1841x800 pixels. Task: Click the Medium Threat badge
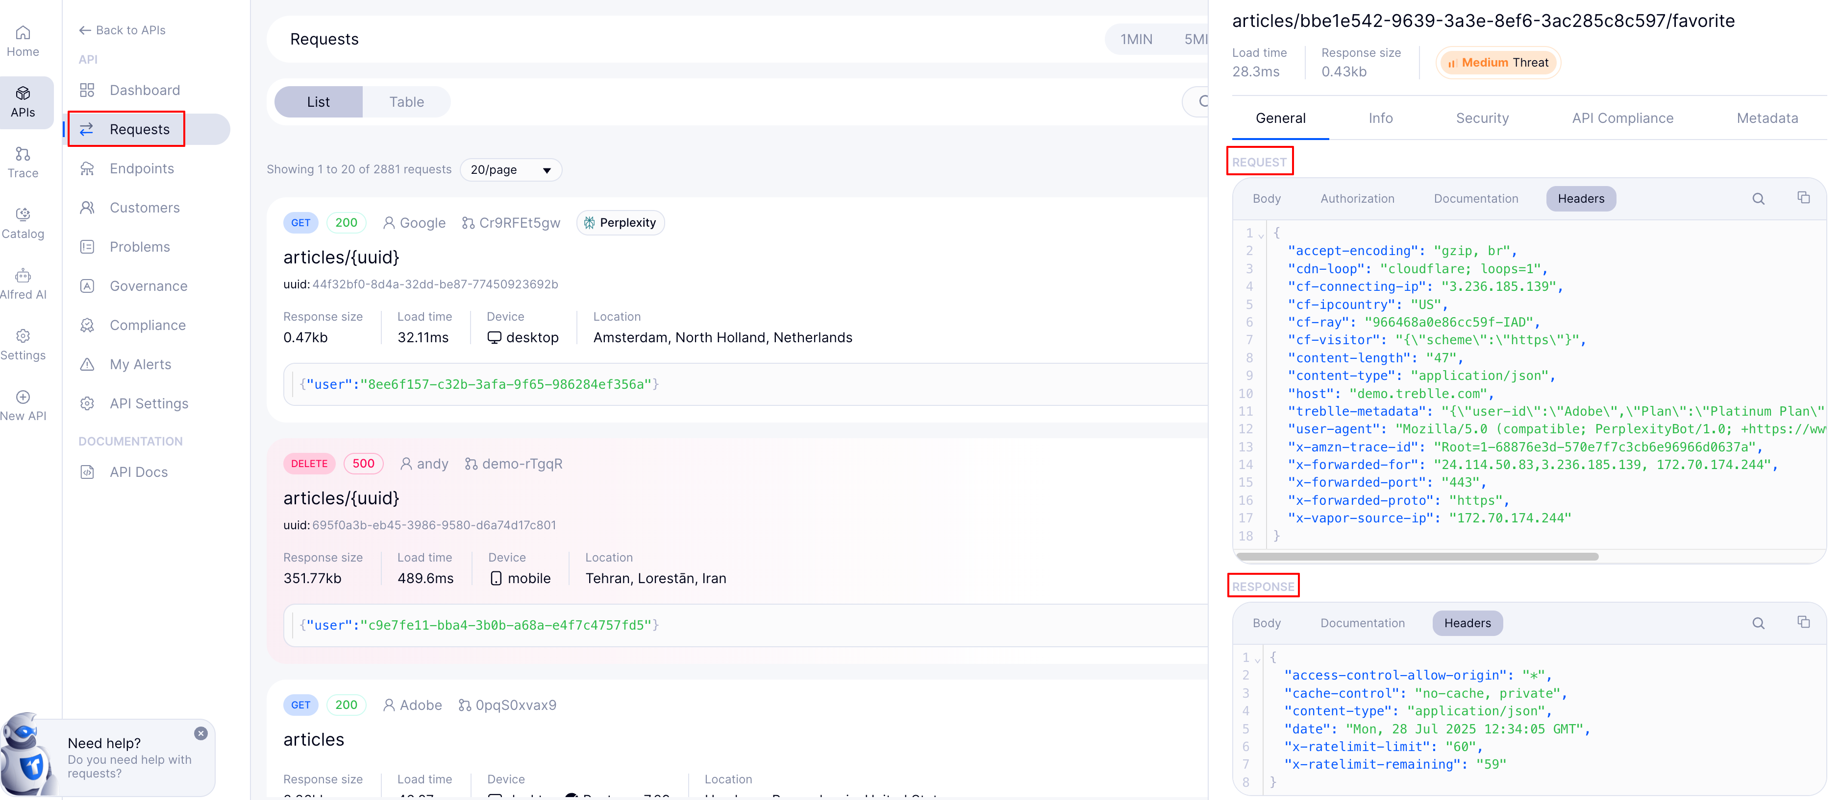(x=1498, y=63)
